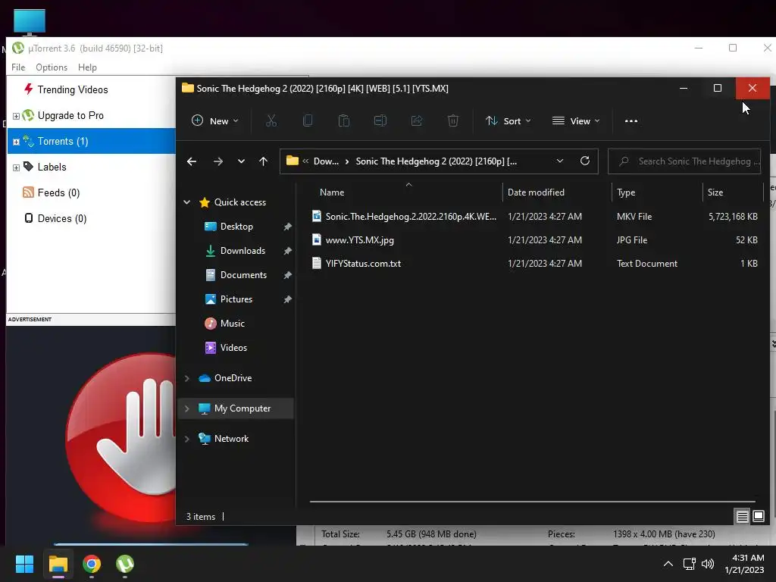Screen dimensions: 776x582
Task: Go up one folder level with up arrow
Action: click(263, 161)
